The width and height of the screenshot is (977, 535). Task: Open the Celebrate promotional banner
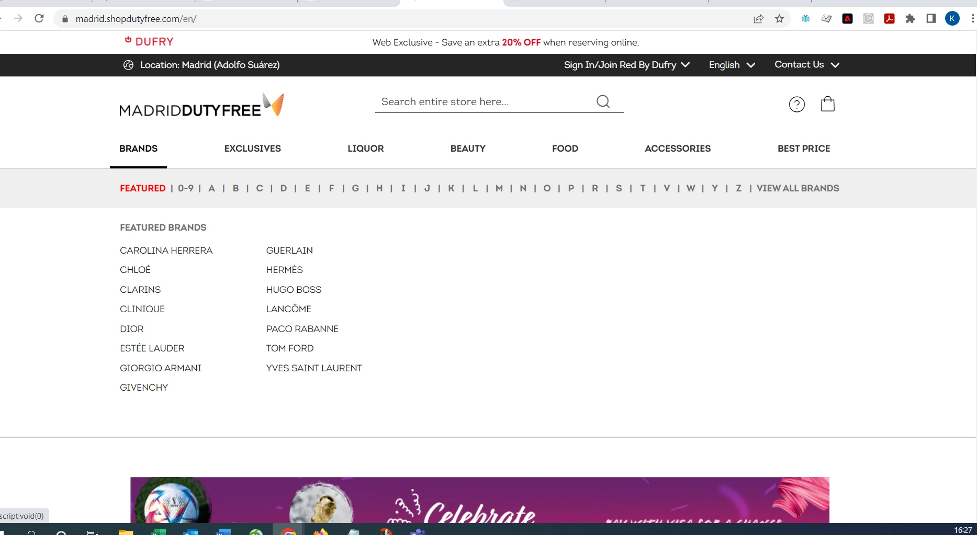point(479,500)
